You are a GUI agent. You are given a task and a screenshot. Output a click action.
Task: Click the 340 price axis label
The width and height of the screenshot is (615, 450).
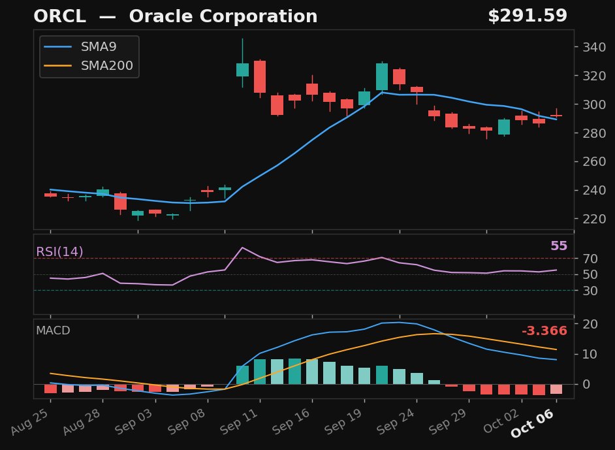(594, 48)
